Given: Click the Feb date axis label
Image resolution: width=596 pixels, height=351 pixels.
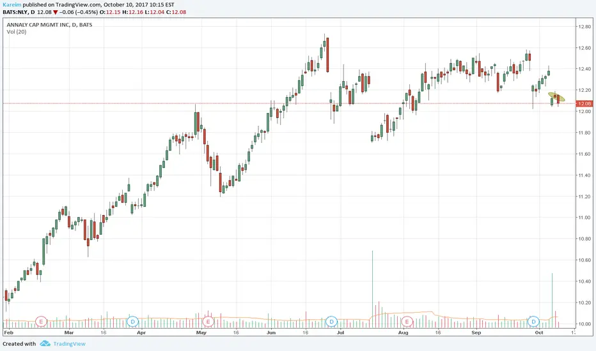Looking at the screenshot, I should [x=8, y=332].
